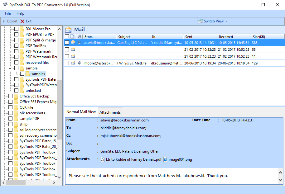Click the Export arrow icon
285x194 pixels.
tap(3, 21)
